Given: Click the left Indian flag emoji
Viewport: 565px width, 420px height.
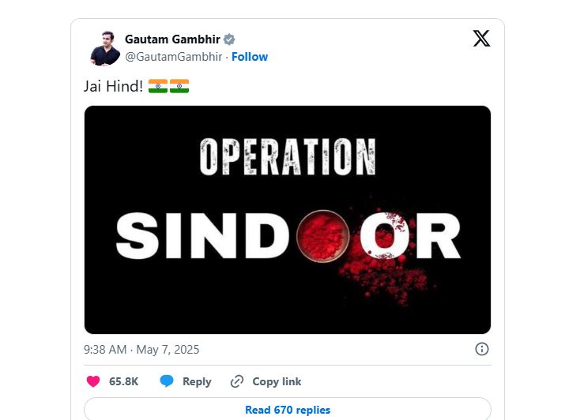Looking at the screenshot, I should (158, 86).
